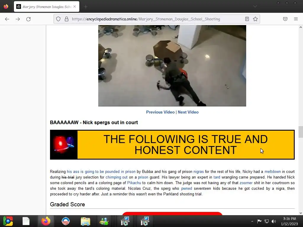Open the people messenger taskbar icon
This screenshot has width=303, height=227.
(104, 221)
